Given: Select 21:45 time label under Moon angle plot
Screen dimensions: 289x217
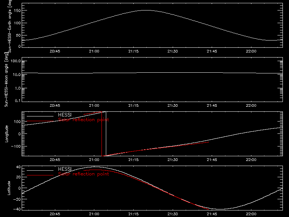Looking at the screenshot, I should coord(212,106).
